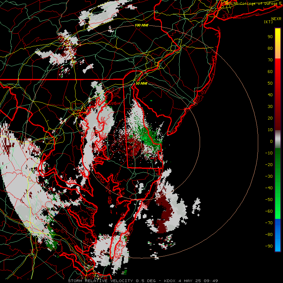The width and height of the screenshot is (283, 283).
Task: Click the positive 10 scale value
Action: (x=270, y=130)
